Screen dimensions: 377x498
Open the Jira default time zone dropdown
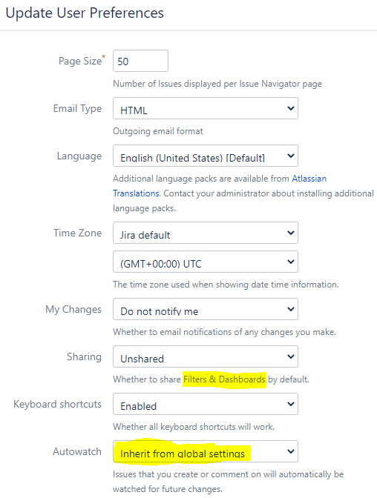pyautogui.click(x=206, y=233)
